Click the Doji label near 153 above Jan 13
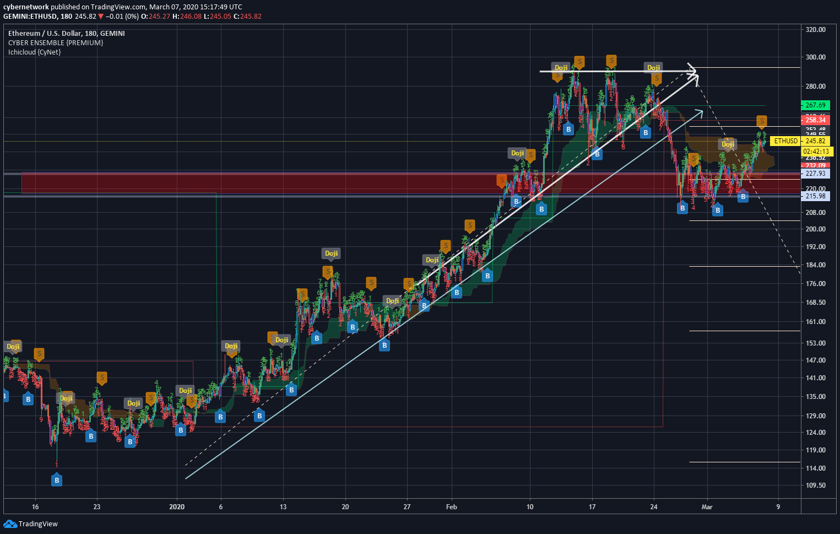 pyautogui.click(x=281, y=339)
